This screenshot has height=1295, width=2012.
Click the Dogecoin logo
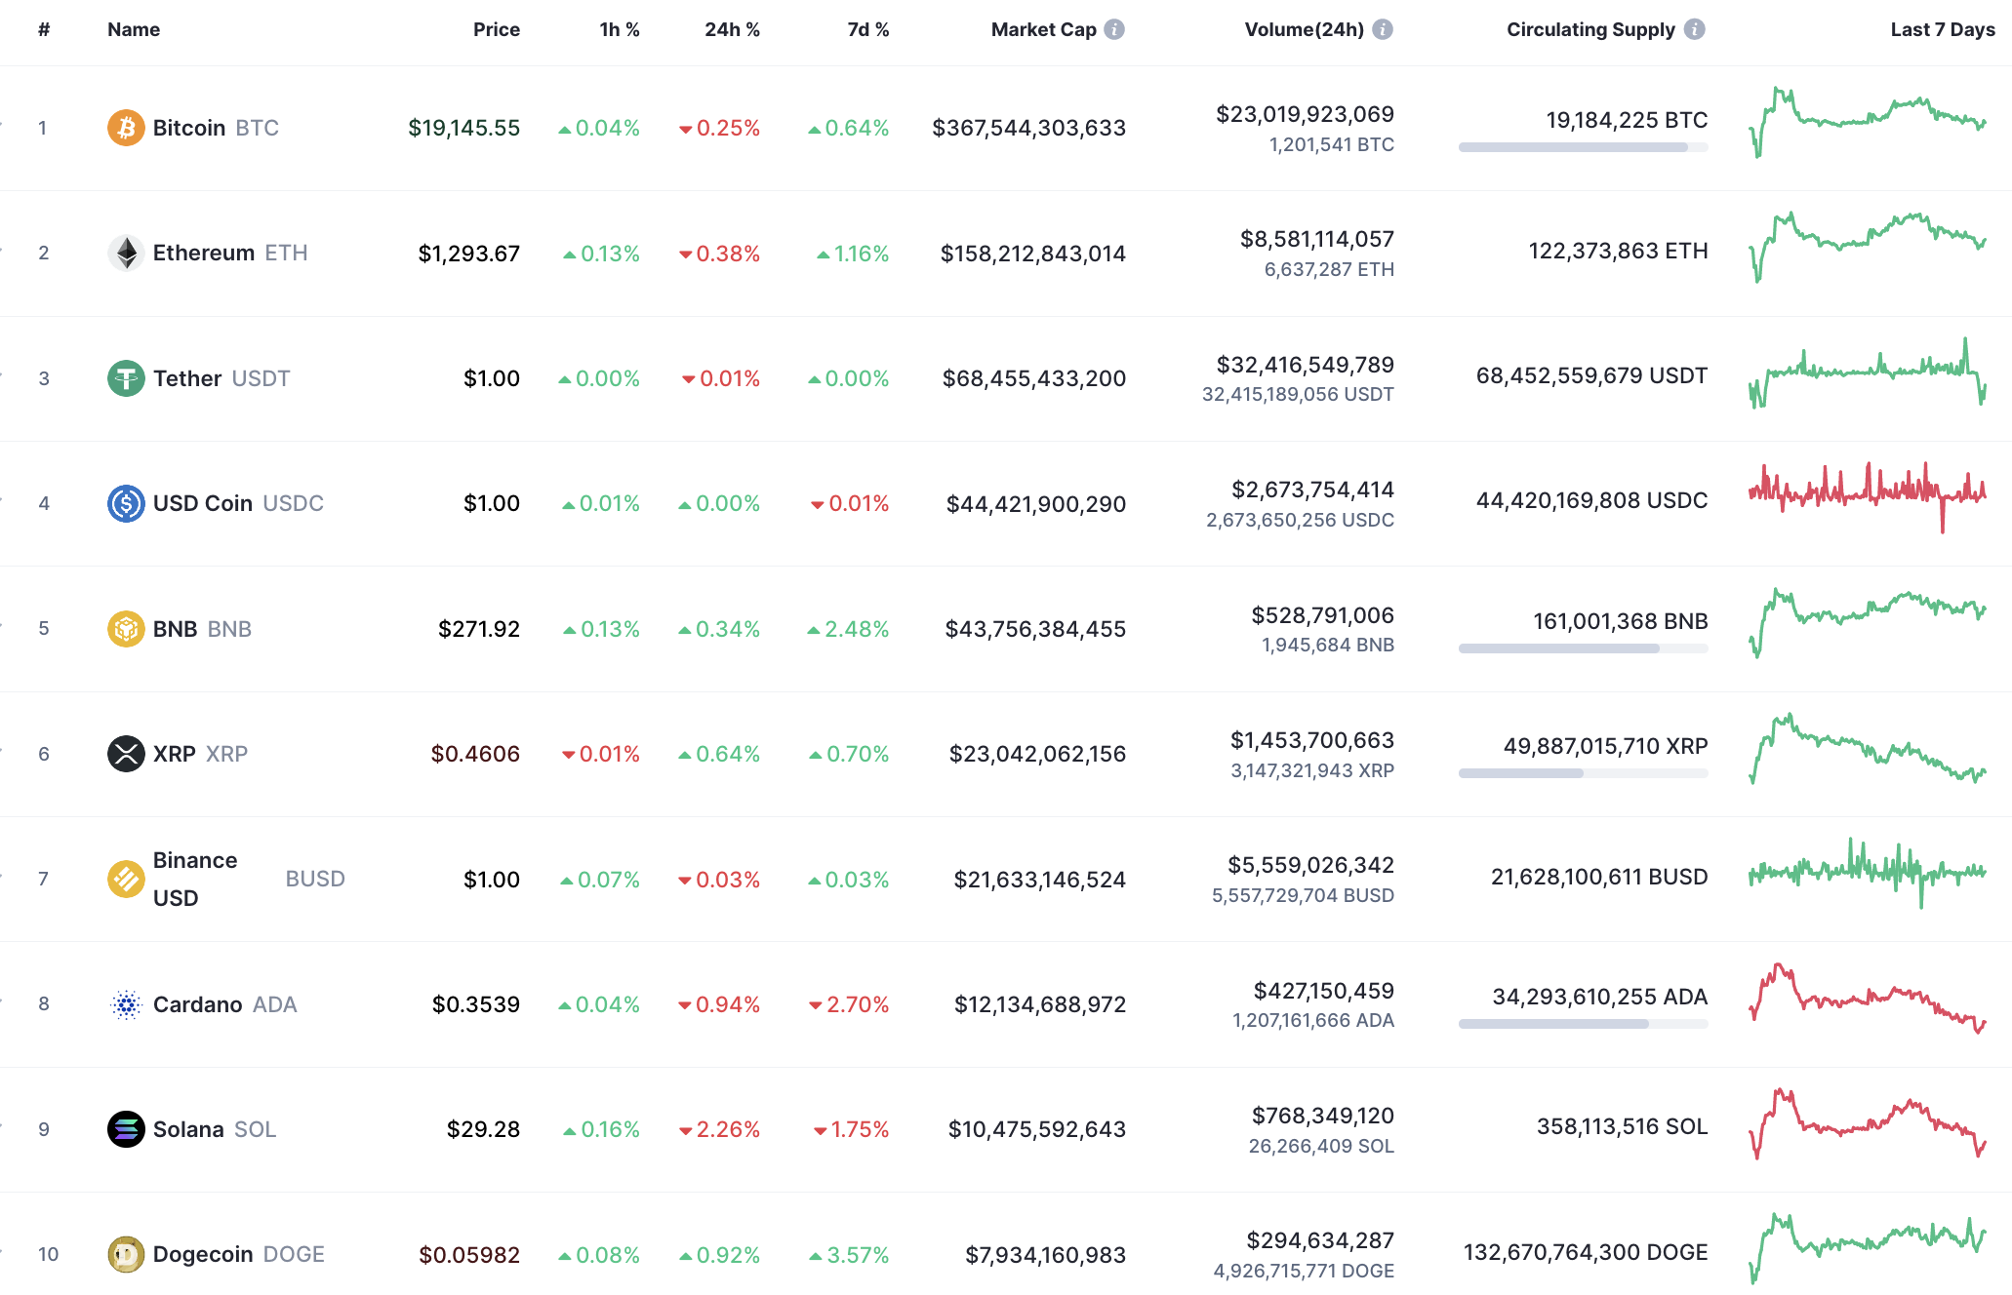point(125,1254)
